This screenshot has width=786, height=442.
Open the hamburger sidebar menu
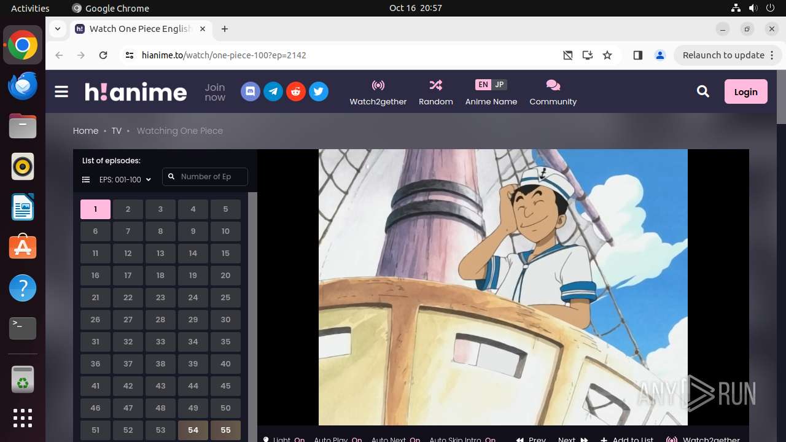(x=61, y=92)
